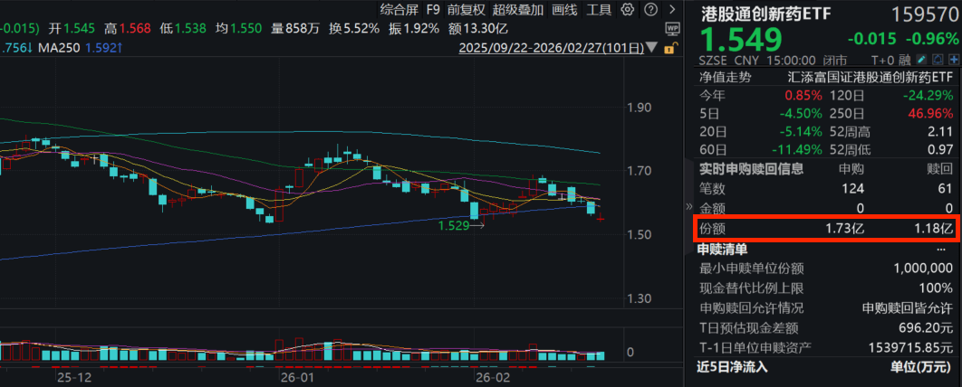This screenshot has width=962, height=387.
Task: Click the WP monitor icon
Action: point(670,29)
